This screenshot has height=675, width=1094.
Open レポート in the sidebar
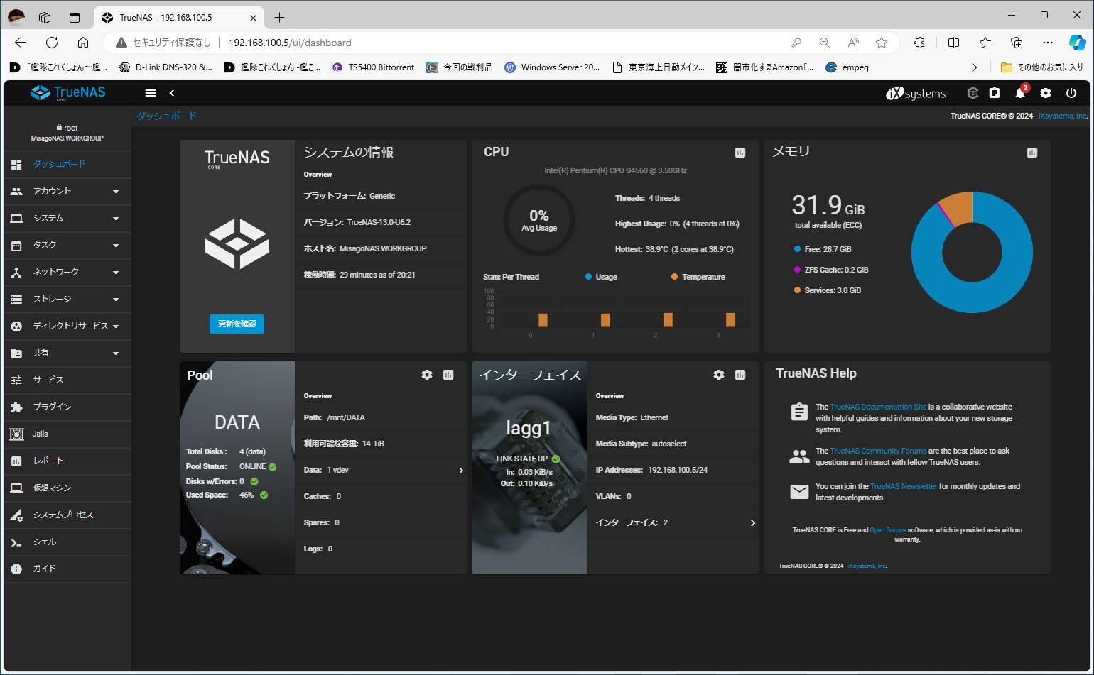point(67,461)
